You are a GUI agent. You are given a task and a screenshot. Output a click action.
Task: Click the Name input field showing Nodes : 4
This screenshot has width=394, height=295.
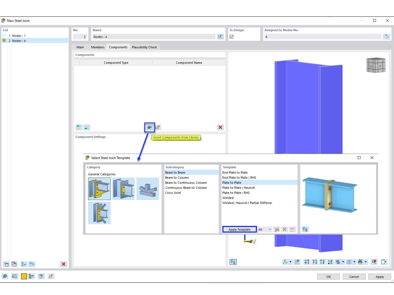pos(154,37)
